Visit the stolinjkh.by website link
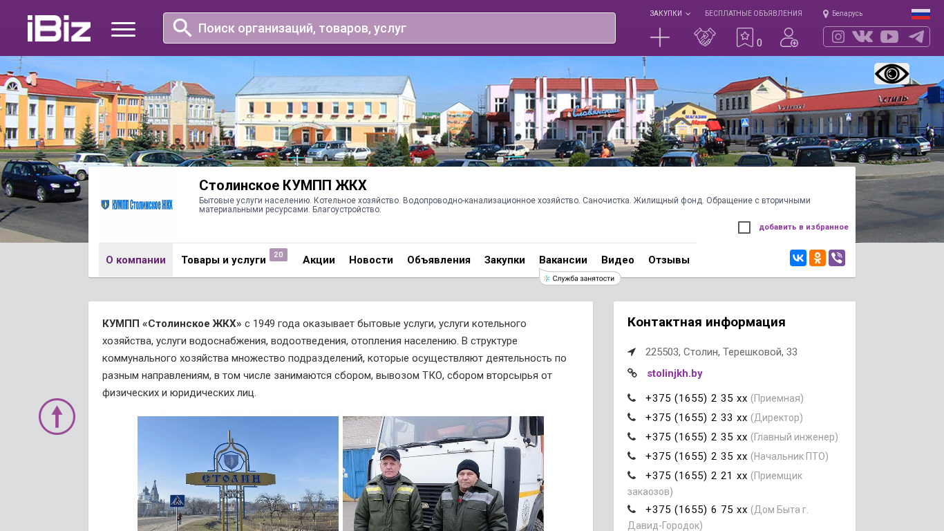The image size is (944, 531). pos(674,373)
